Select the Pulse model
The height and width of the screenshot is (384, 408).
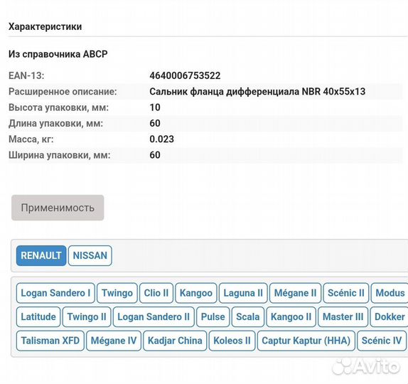pyautogui.click(x=213, y=317)
